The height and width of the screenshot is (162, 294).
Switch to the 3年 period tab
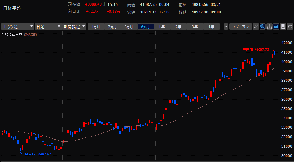[195, 27]
